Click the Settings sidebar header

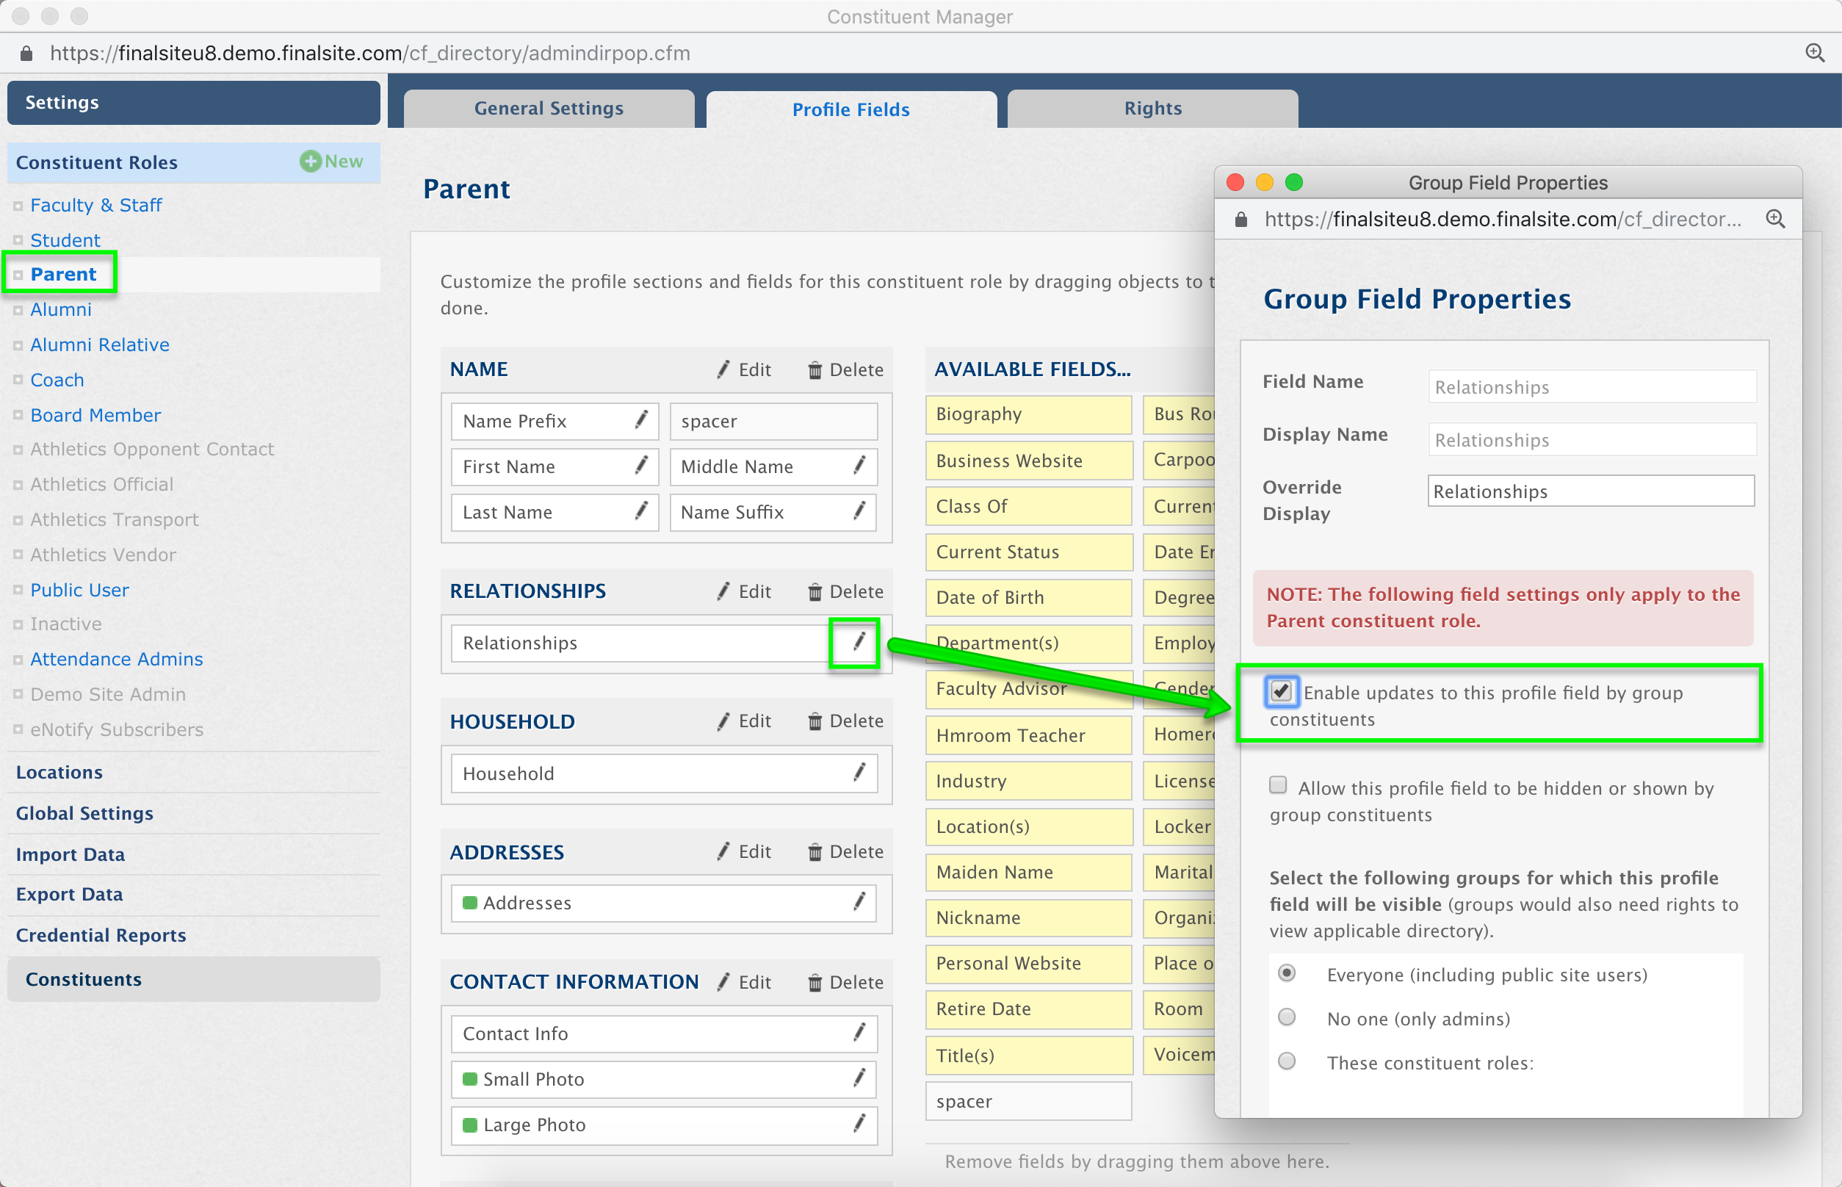193,103
